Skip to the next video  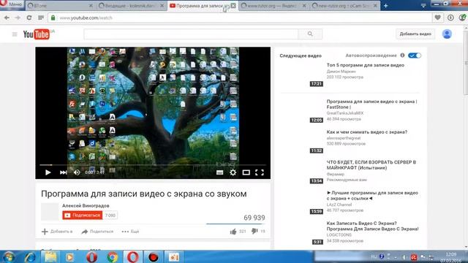pos(63,172)
